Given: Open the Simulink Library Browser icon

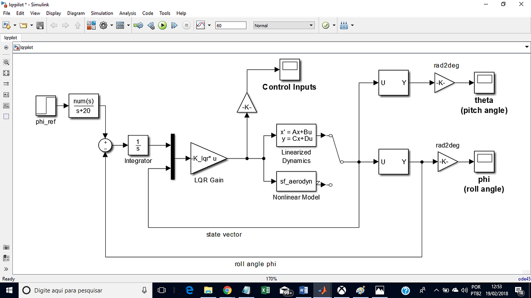Looking at the screenshot, I should pos(91,25).
